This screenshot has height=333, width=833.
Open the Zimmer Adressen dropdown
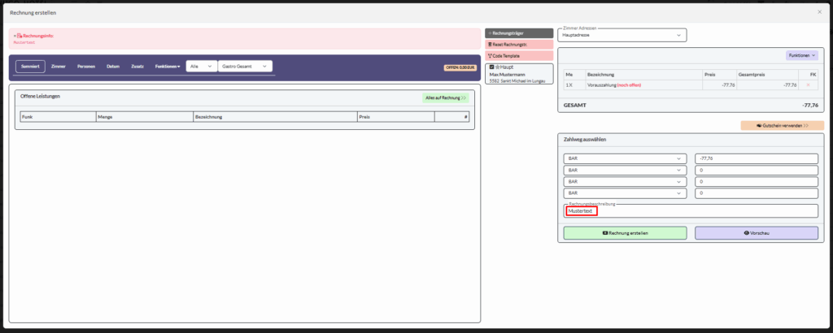(x=622, y=35)
